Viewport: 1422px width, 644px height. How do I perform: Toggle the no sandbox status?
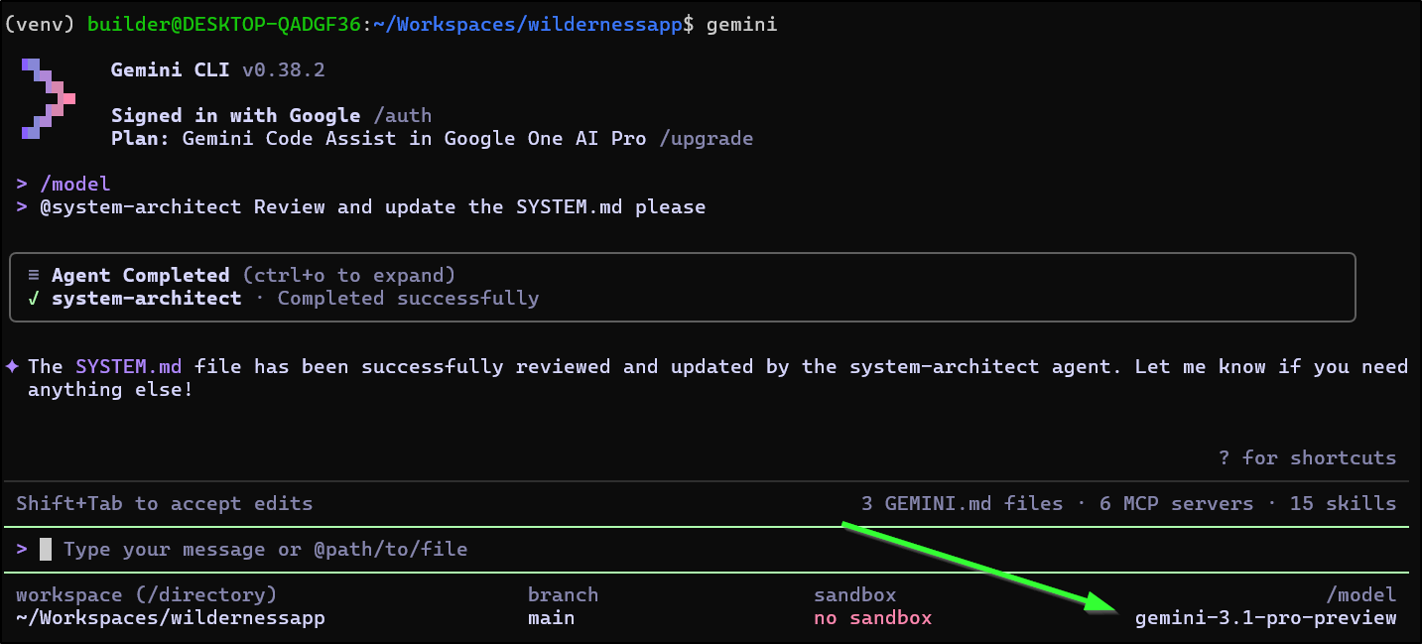[x=872, y=618]
